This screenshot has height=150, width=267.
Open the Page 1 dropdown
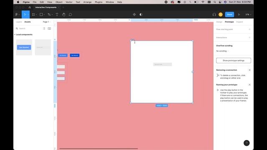point(47,22)
